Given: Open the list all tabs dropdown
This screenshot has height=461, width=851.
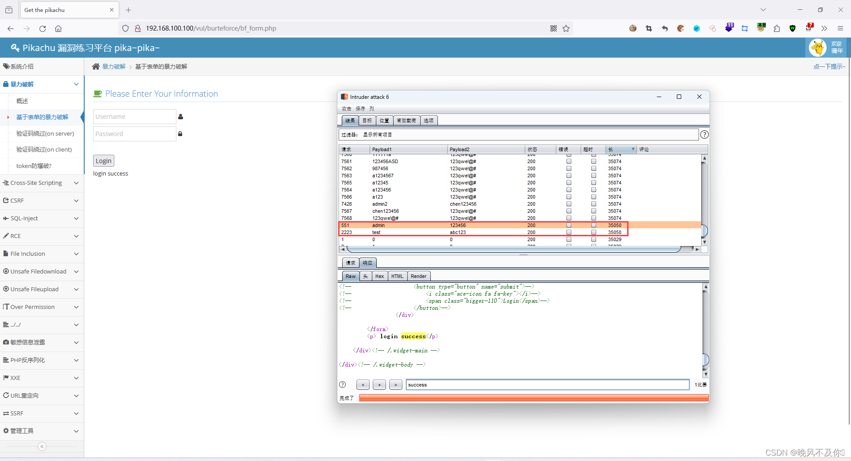Looking at the screenshot, I should [763, 10].
